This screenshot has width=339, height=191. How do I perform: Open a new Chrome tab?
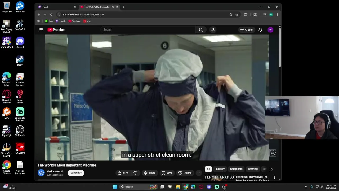123,7
